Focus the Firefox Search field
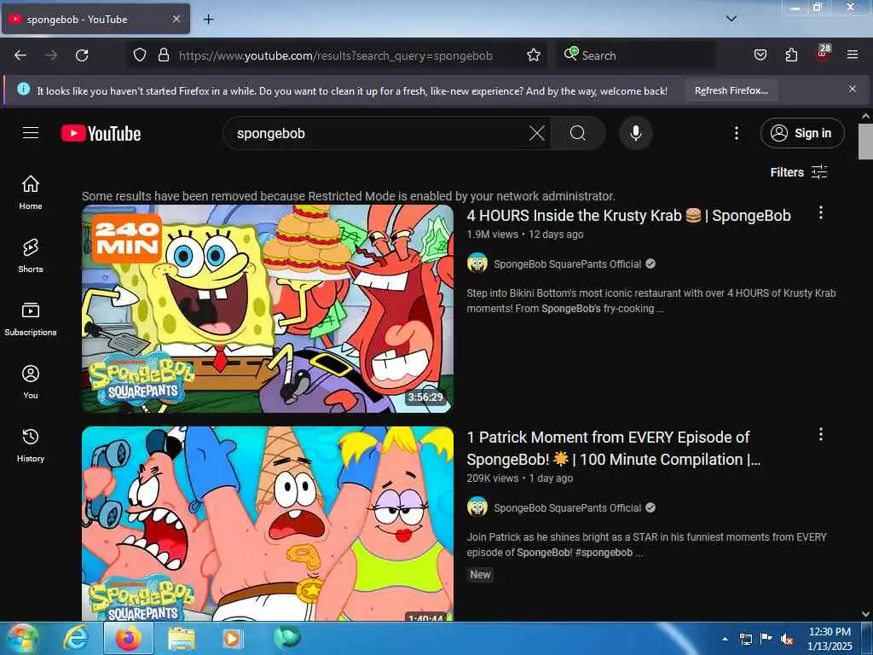The width and height of the screenshot is (873, 655). [x=636, y=55]
